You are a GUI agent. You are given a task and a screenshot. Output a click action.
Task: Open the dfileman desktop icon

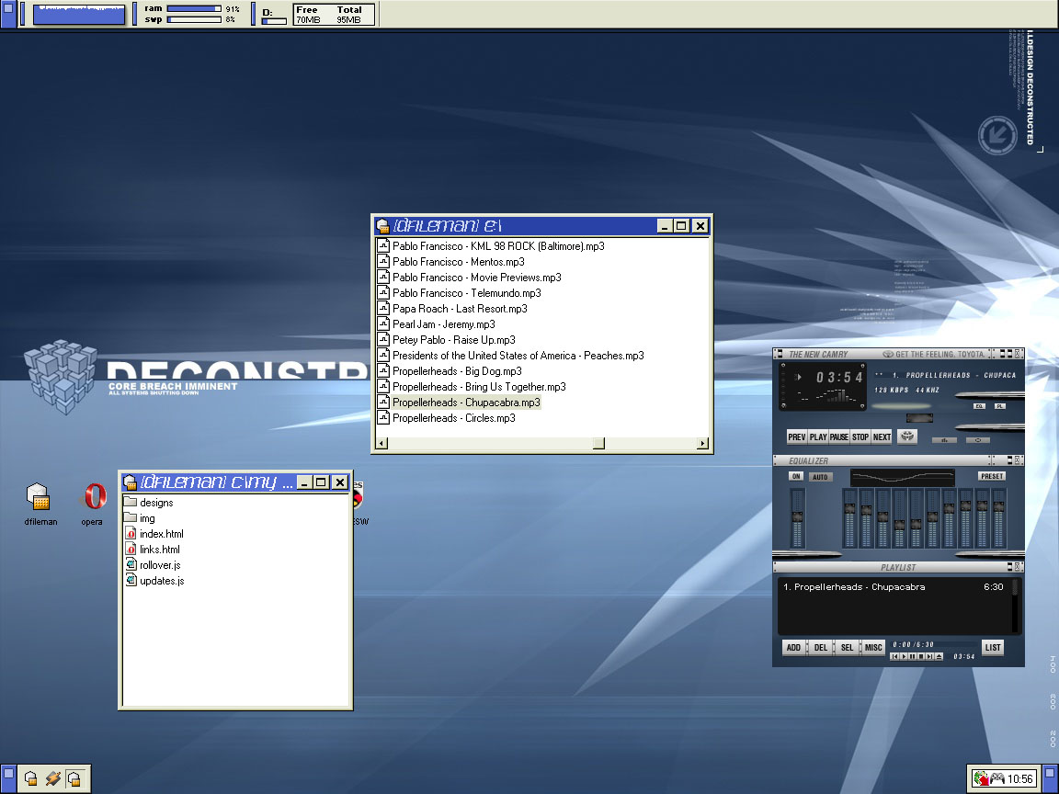(39, 496)
